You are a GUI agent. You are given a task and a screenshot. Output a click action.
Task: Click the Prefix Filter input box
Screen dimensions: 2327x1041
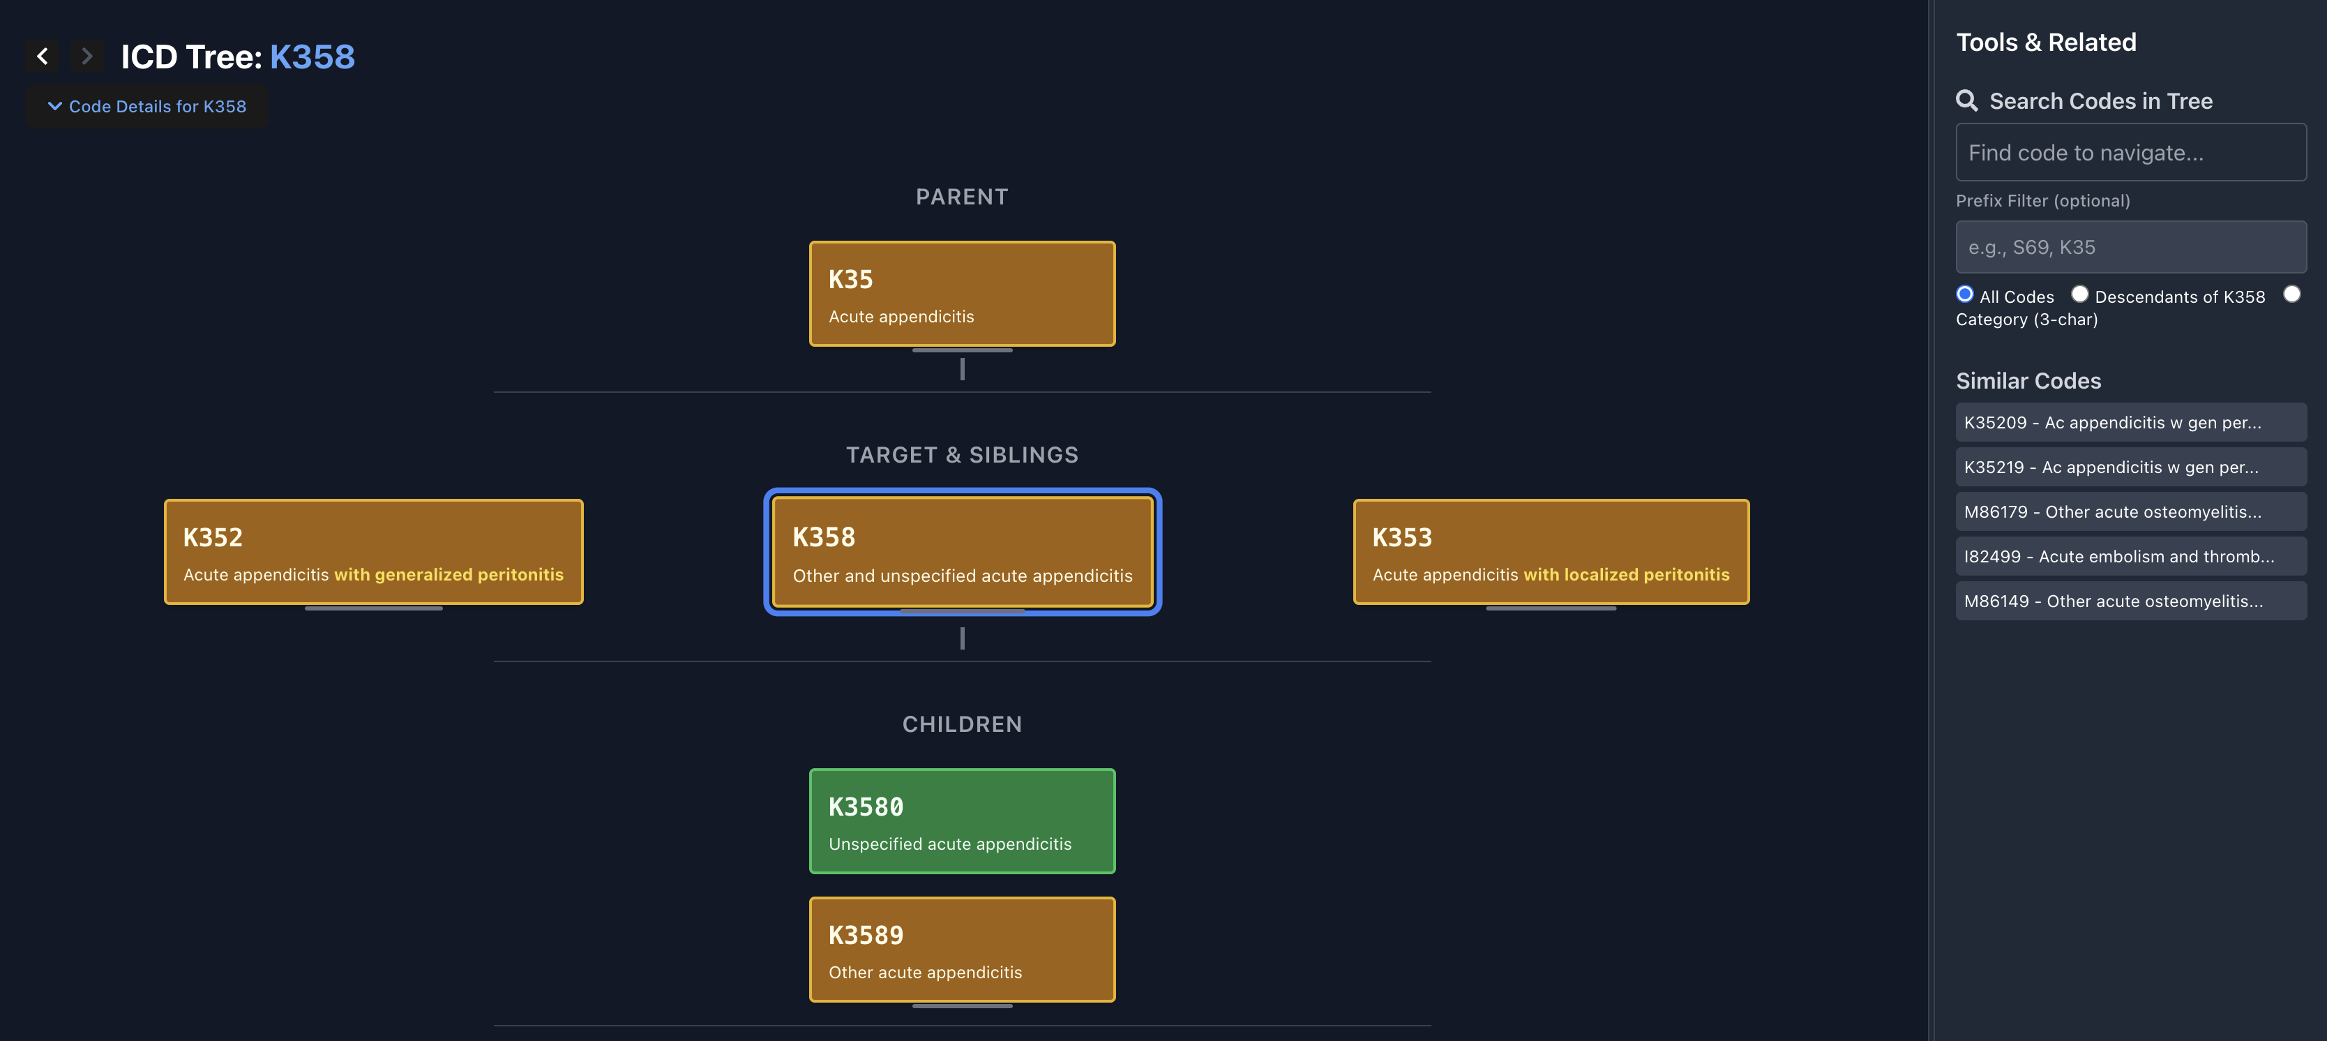click(2130, 247)
